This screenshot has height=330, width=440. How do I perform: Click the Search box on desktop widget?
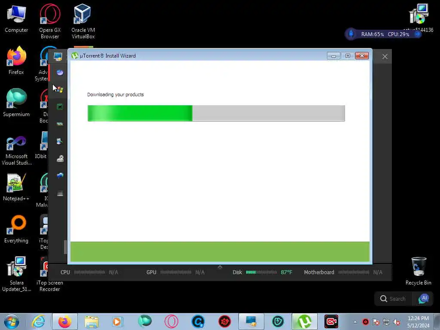tap(393, 299)
